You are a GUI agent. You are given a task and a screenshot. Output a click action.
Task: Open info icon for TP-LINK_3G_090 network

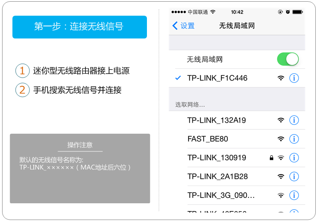[294, 195]
